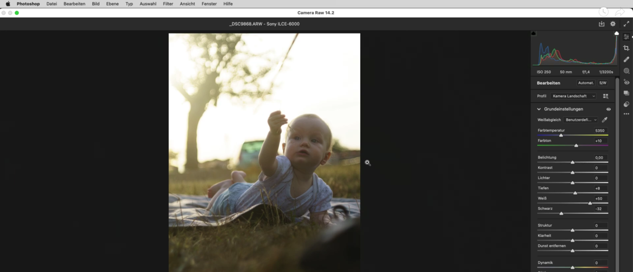Open the Snapshots panel icon

click(x=626, y=93)
